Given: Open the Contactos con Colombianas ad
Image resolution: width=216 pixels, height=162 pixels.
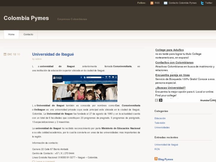Looking at the screenshot, I should (174, 62).
